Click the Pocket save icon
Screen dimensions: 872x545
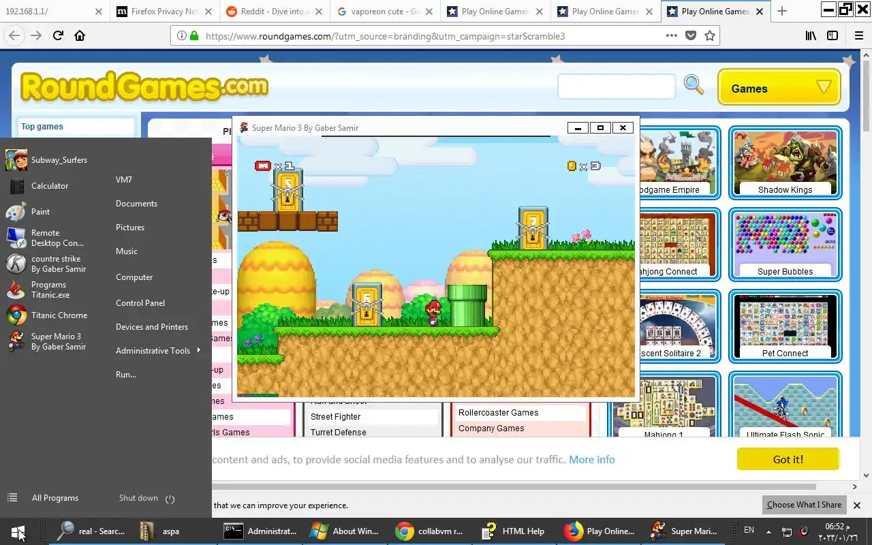click(691, 36)
